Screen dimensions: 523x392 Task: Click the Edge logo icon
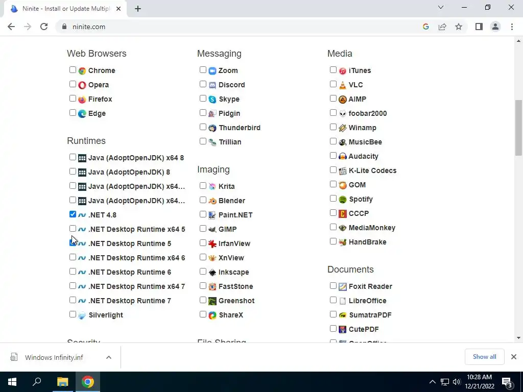82,114
